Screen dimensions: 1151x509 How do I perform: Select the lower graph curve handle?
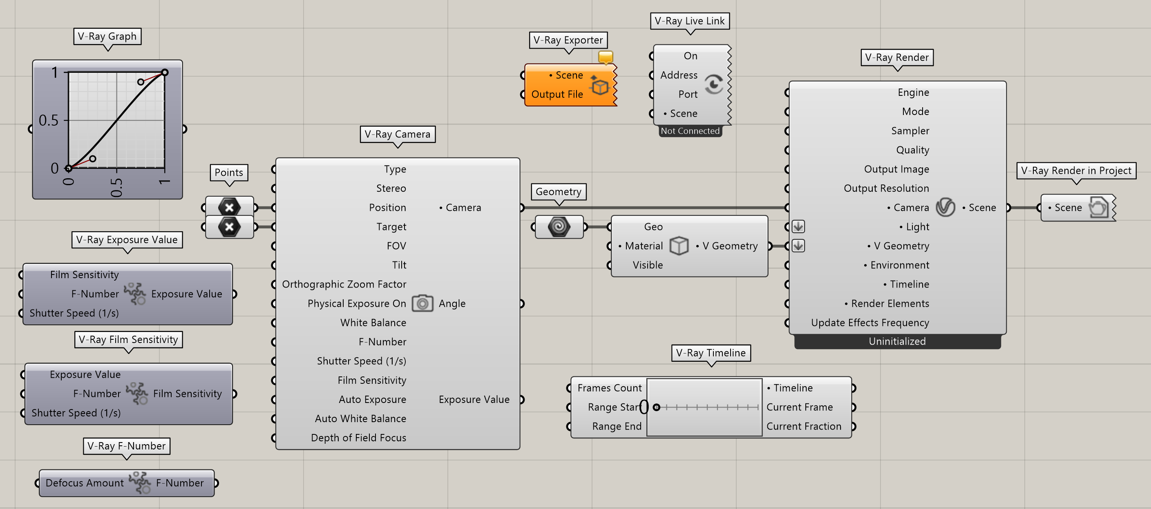(x=92, y=158)
